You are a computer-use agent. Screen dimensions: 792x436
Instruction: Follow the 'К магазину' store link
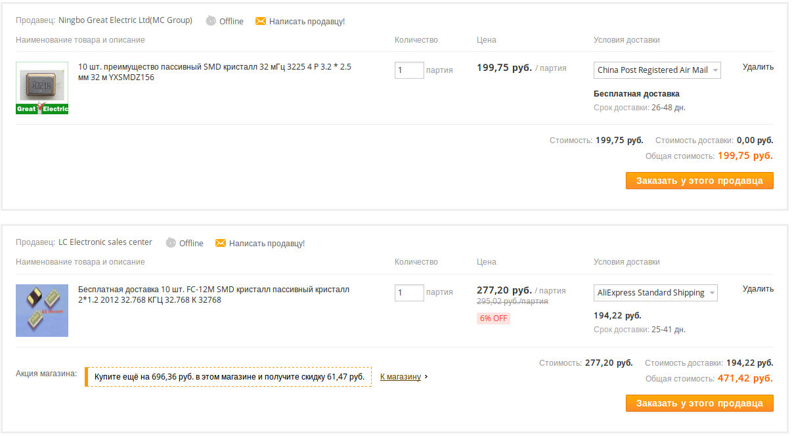(401, 377)
